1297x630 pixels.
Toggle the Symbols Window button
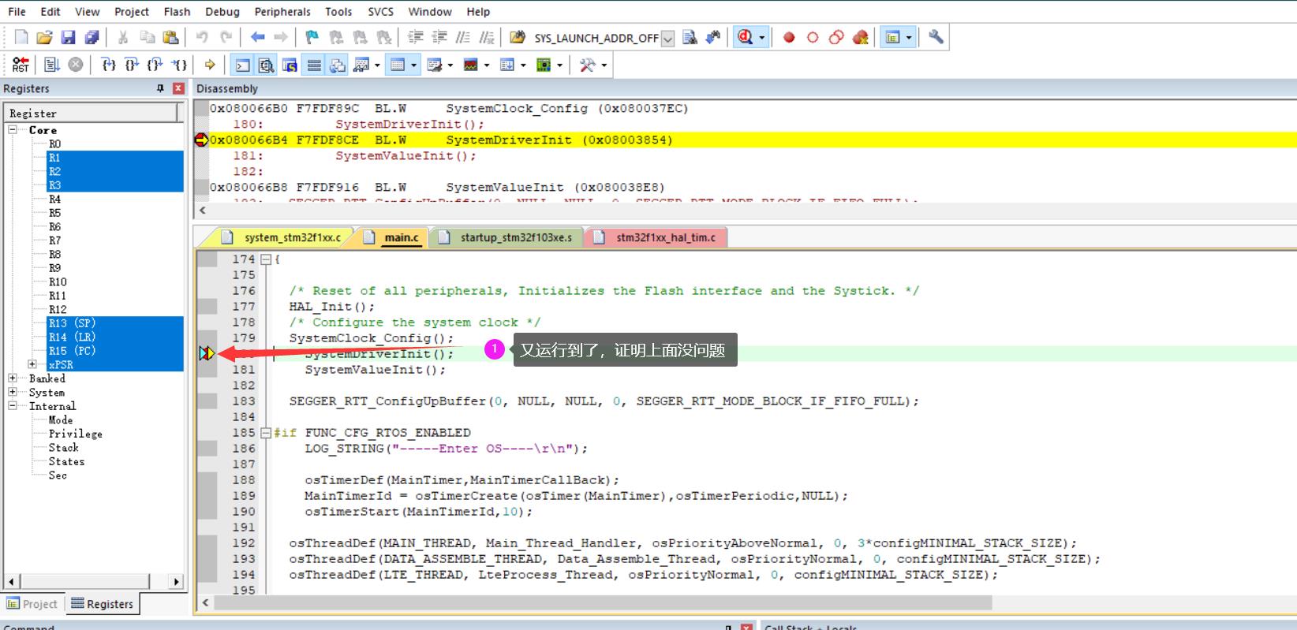pos(290,65)
